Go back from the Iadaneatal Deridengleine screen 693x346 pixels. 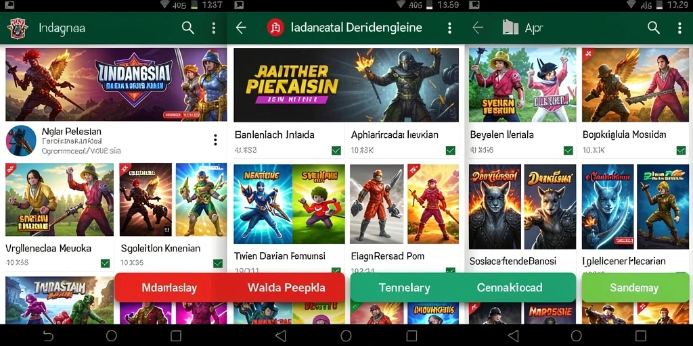click(240, 28)
